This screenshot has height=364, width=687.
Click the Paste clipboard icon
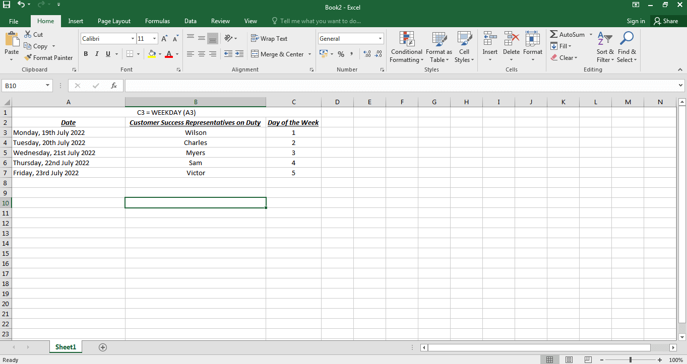(x=12, y=39)
